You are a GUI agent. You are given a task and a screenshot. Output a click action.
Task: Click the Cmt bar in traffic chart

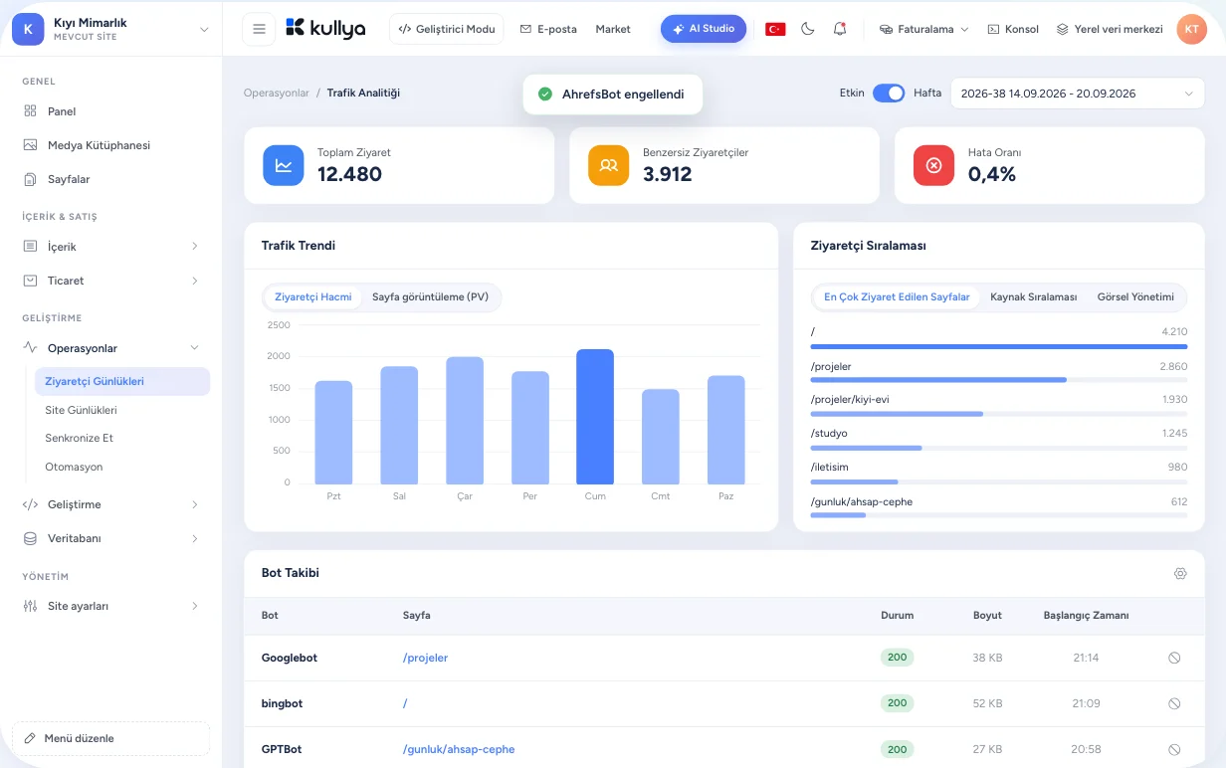click(x=661, y=436)
